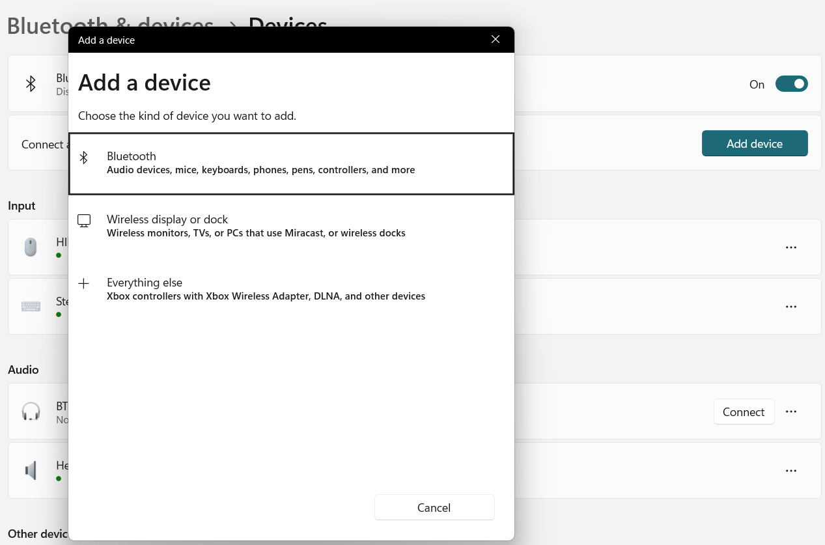Open more options menu next to Connect

(791, 412)
